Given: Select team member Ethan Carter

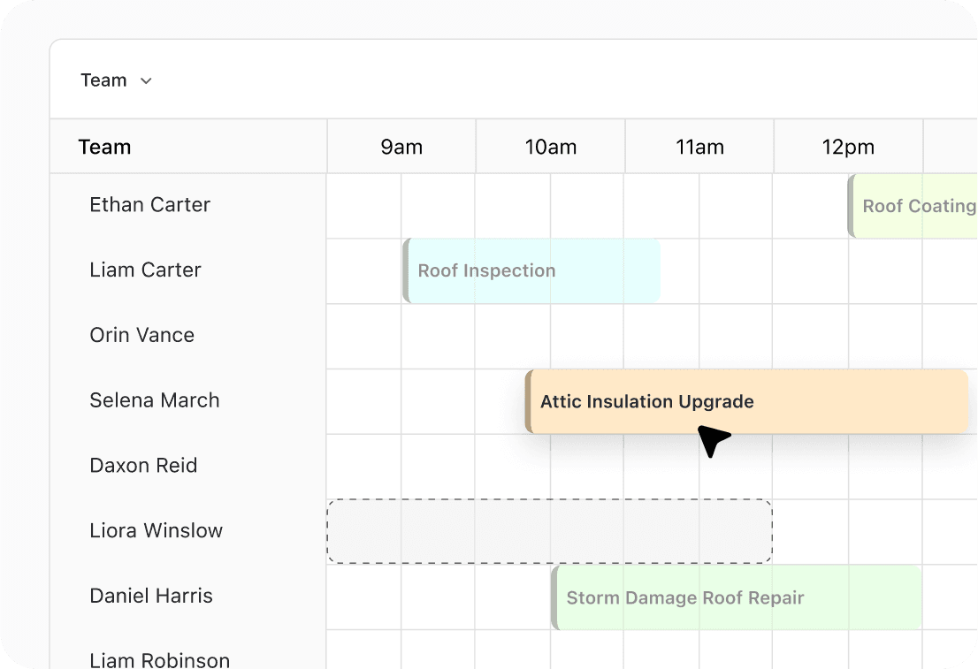Looking at the screenshot, I should coord(149,204).
